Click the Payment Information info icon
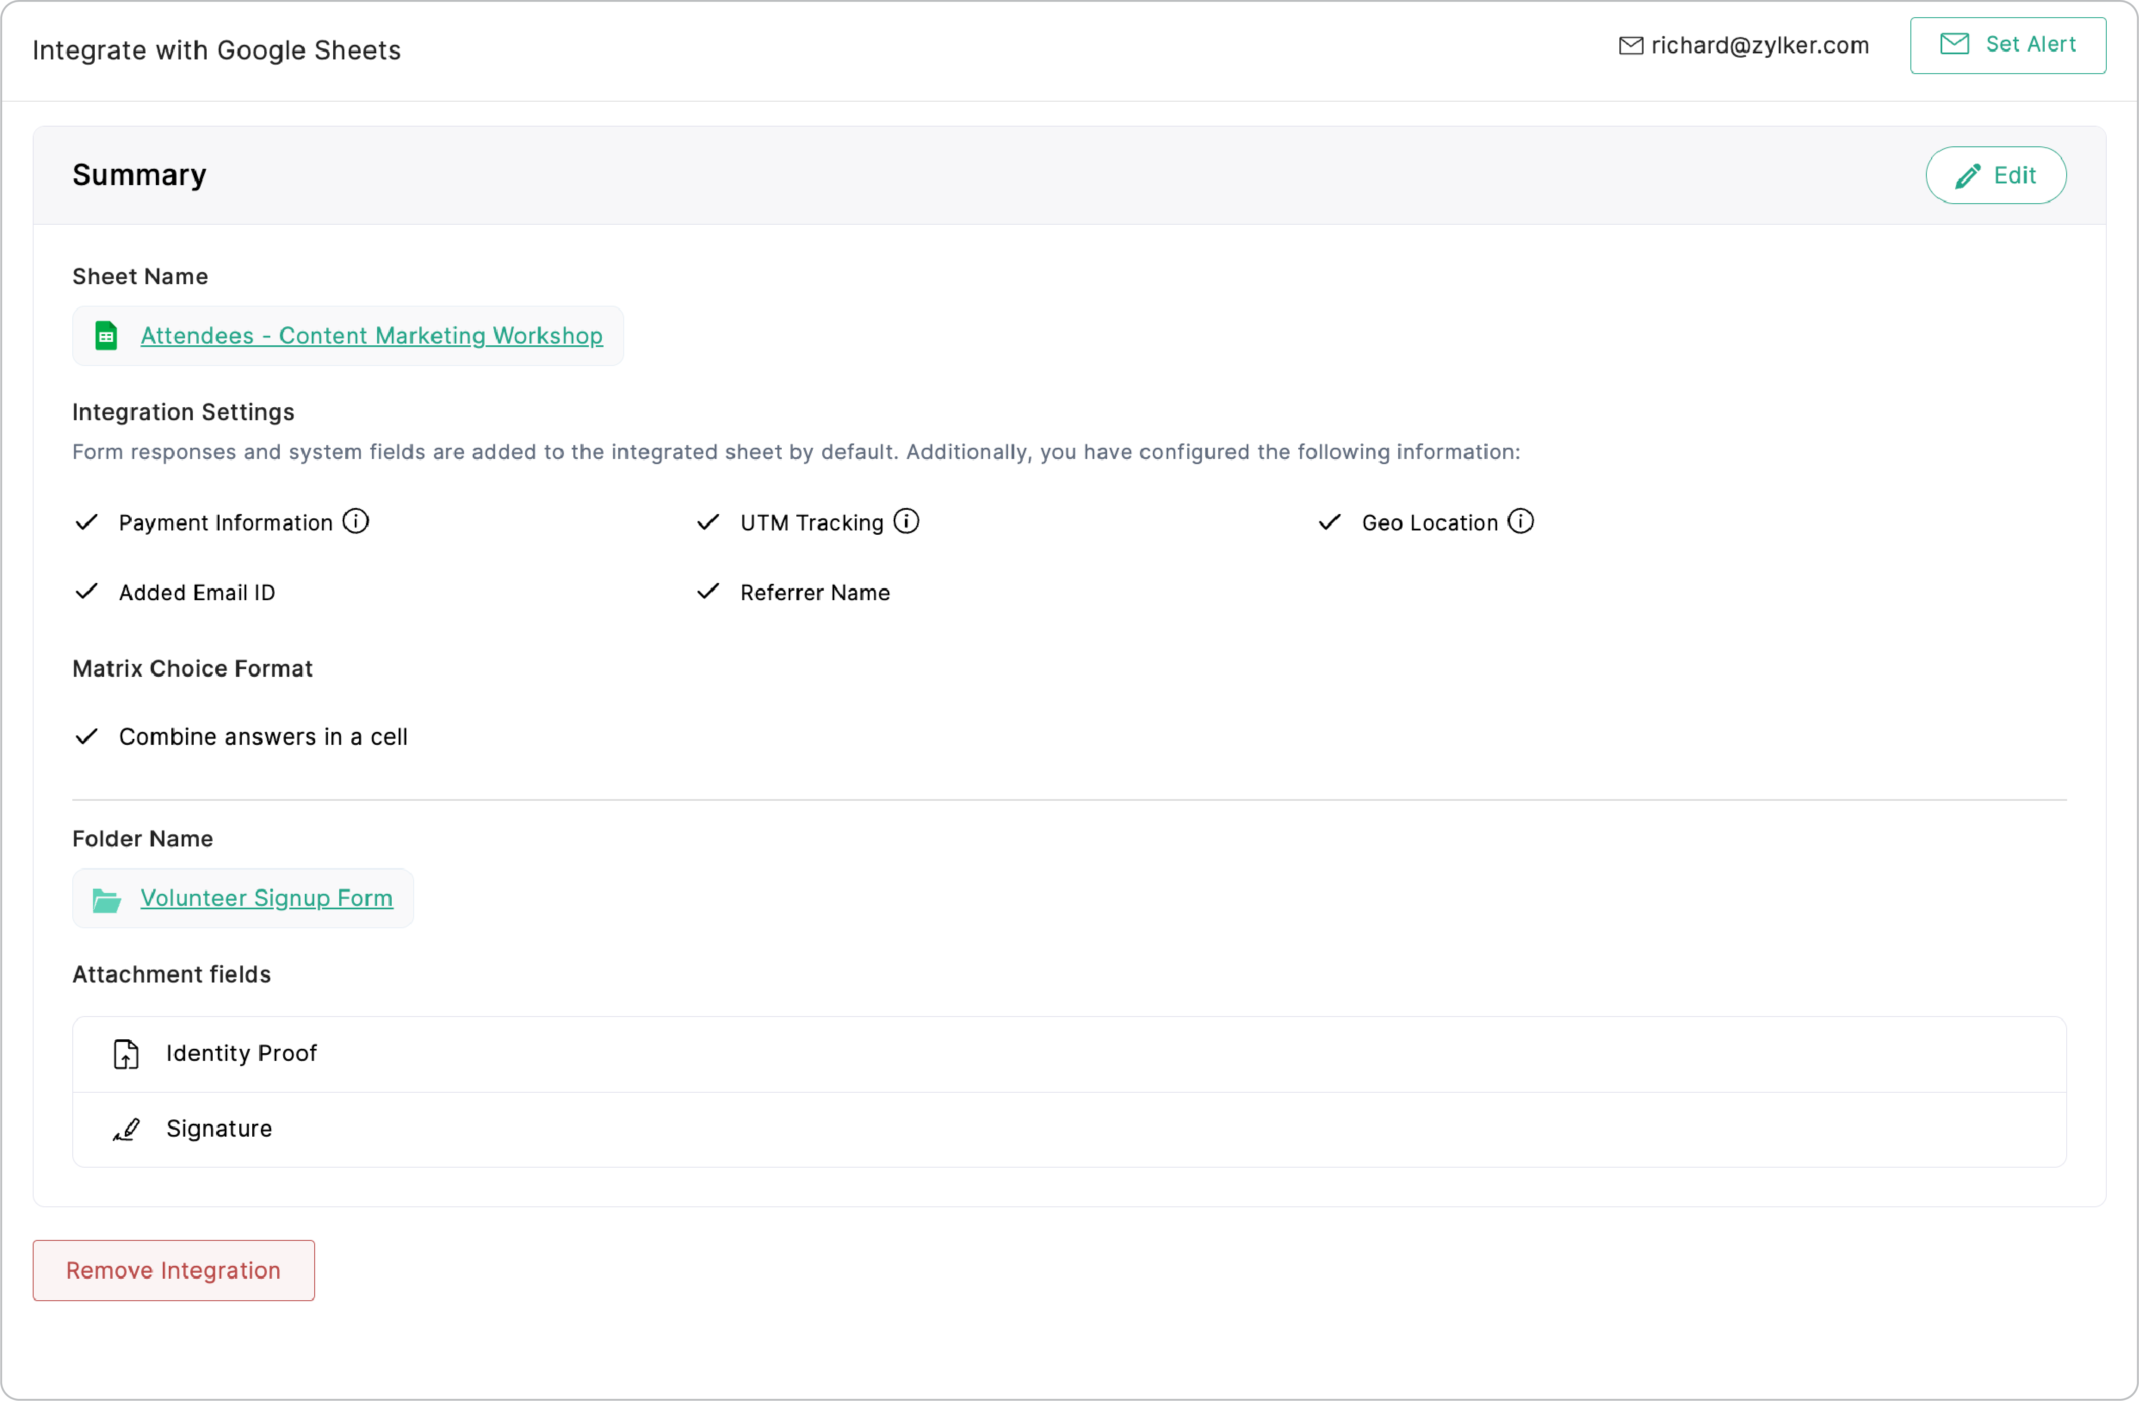The width and height of the screenshot is (2139, 1401). (x=356, y=521)
